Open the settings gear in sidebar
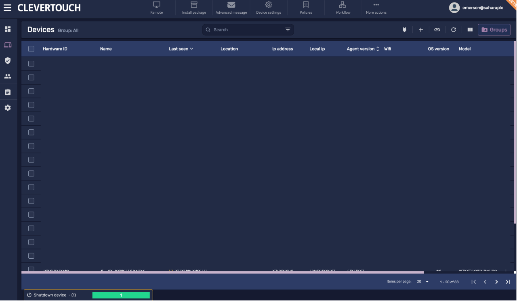Image resolution: width=517 pixels, height=301 pixels. pyautogui.click(x=8, y=108)
